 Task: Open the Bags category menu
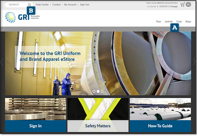pyautogui.click(x=188, y=22)
